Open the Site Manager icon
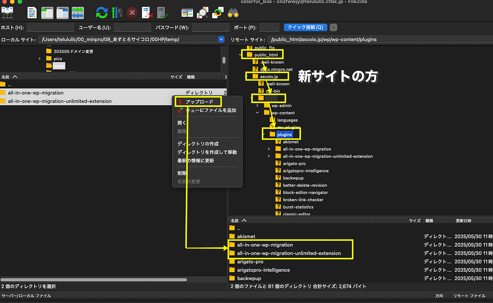 (8, 13)
